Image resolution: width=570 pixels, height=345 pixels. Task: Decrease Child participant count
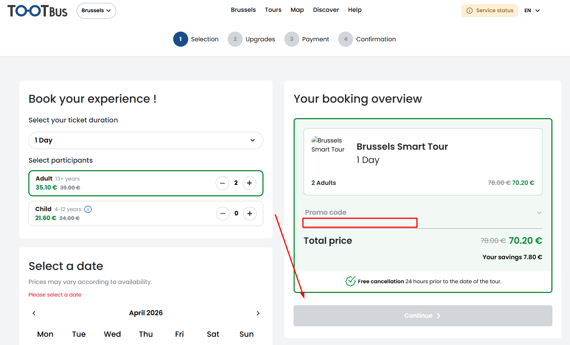223,214
